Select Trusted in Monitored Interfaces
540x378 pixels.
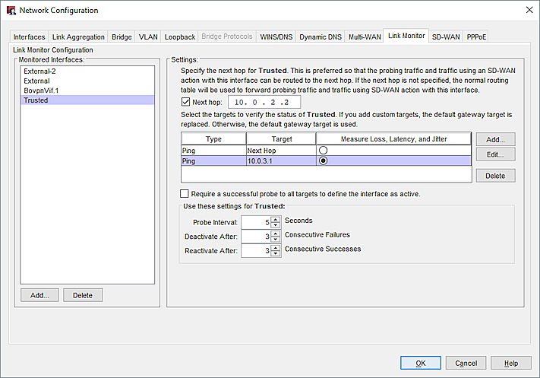tap(87, 100)
